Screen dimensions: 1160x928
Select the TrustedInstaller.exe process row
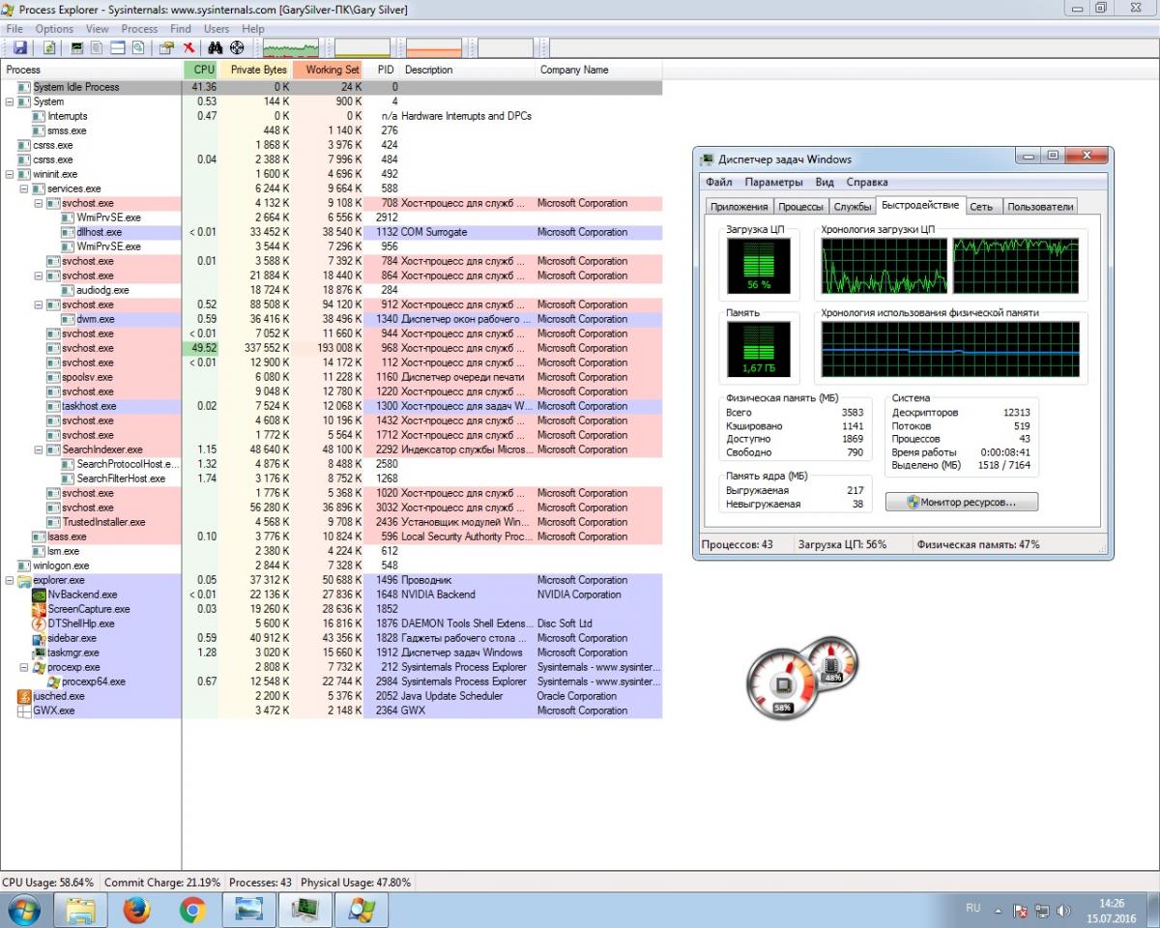pos(103,522)
